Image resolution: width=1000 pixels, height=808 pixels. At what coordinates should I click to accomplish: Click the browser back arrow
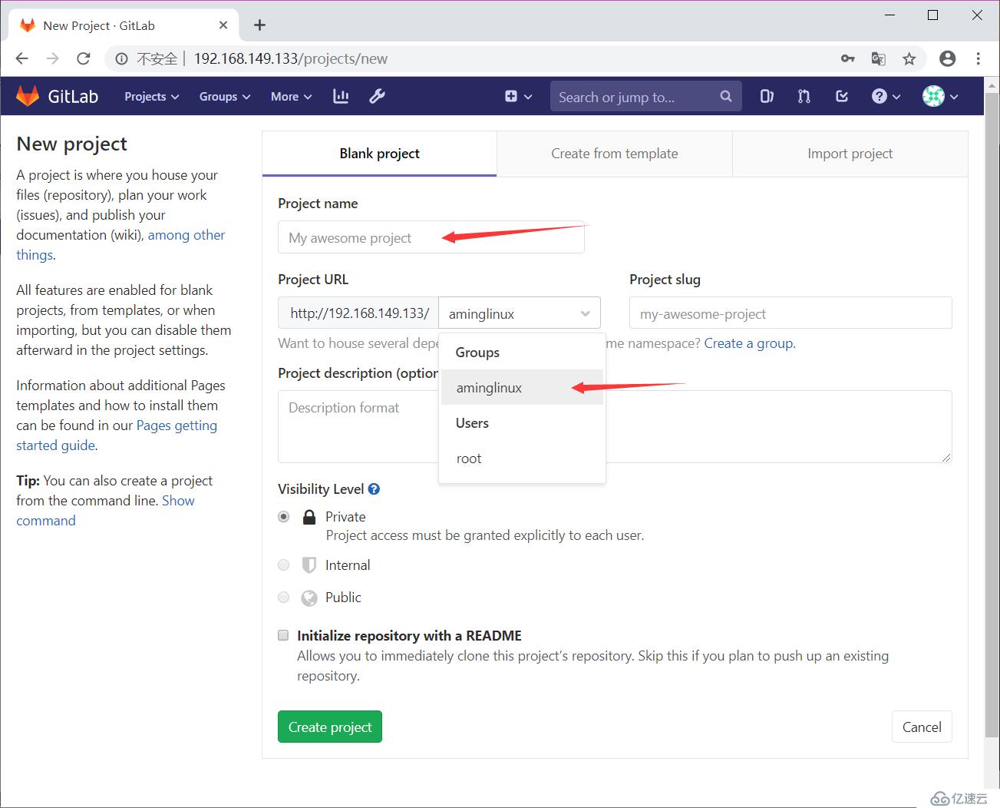[22, 58]
